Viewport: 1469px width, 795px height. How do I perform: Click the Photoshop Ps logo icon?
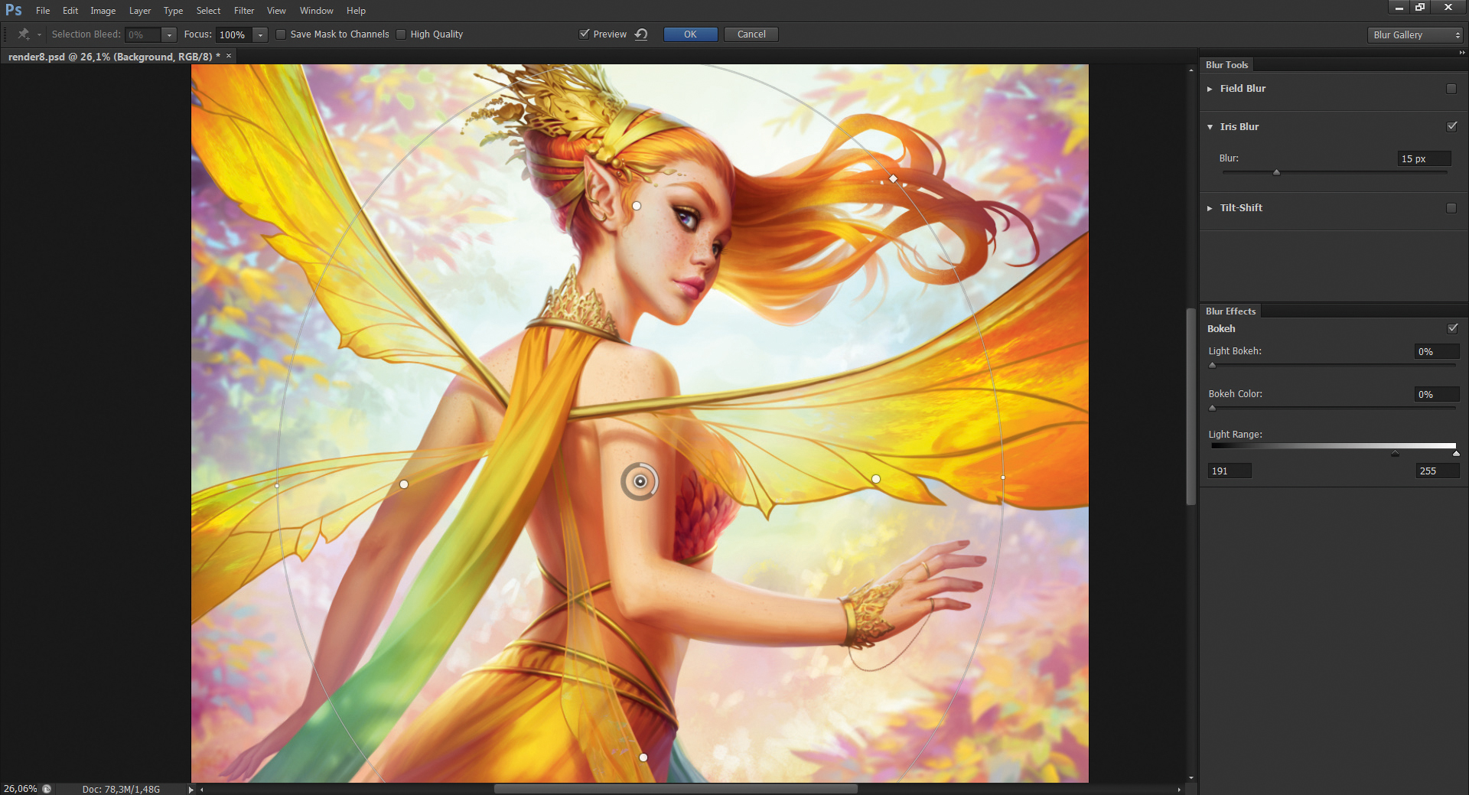click(14, 10)
